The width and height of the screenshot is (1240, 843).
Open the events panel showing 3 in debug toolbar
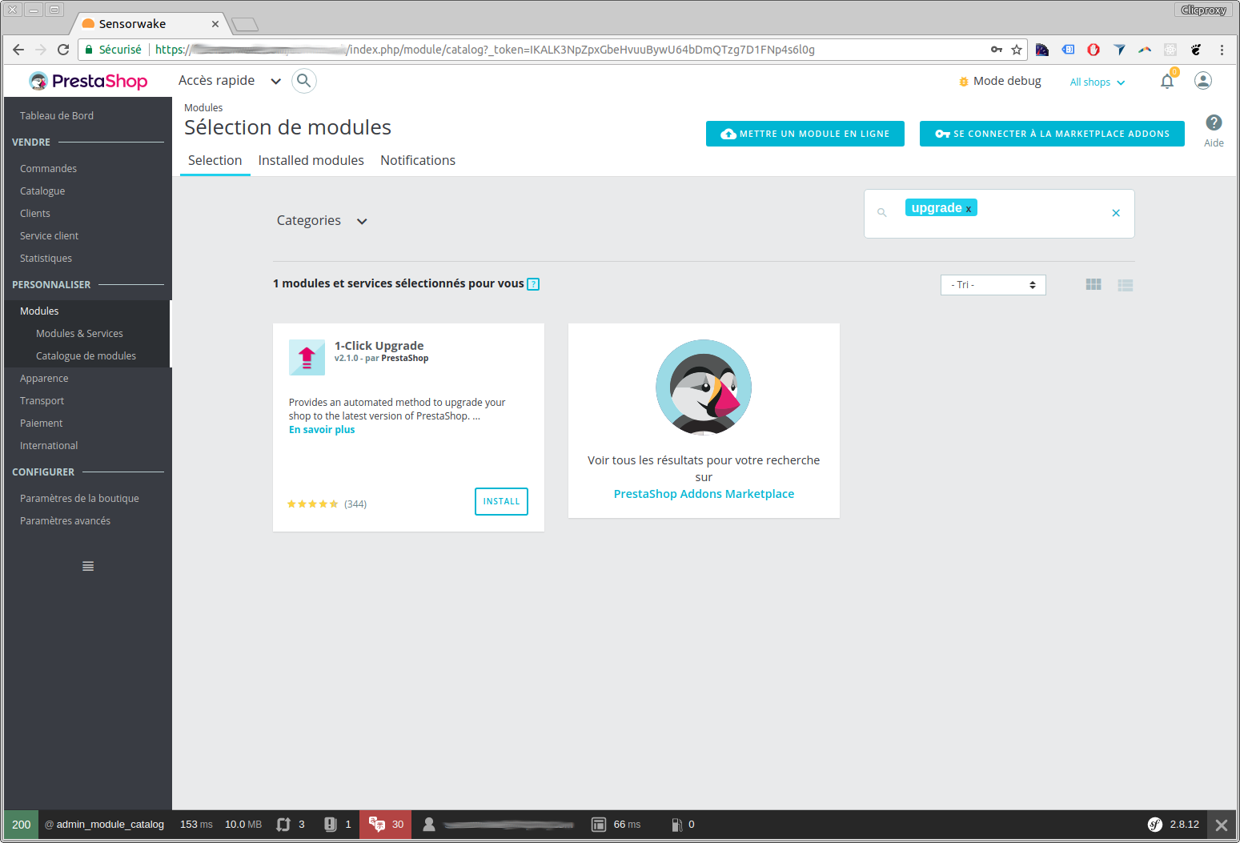pyautogui.click(x=291, y=825)
